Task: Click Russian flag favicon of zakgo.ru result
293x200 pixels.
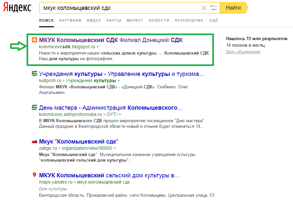Action: [x=34, y=142]
